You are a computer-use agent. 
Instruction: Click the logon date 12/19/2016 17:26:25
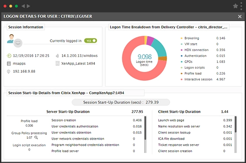(31, 56)
